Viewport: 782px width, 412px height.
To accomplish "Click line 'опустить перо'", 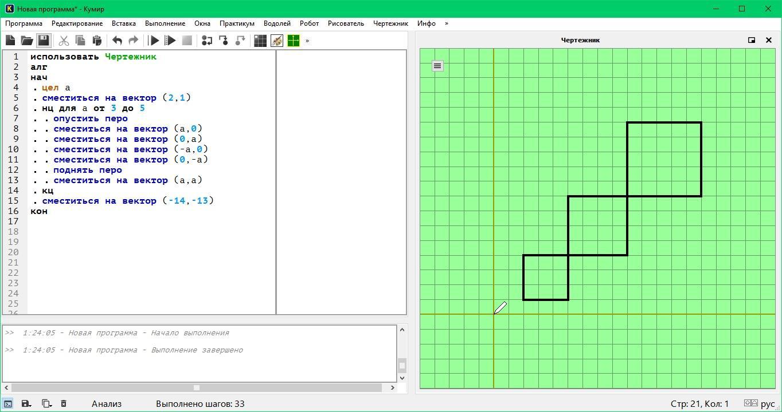I will [91, 118].
